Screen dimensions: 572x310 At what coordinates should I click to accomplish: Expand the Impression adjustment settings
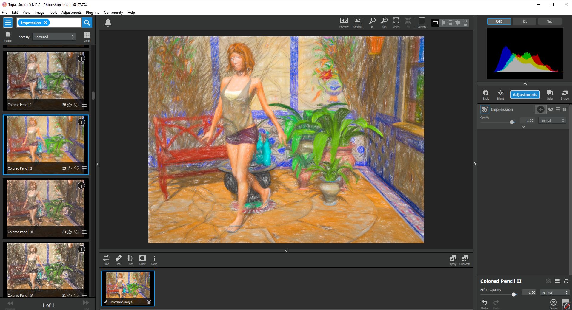[523, 127]
